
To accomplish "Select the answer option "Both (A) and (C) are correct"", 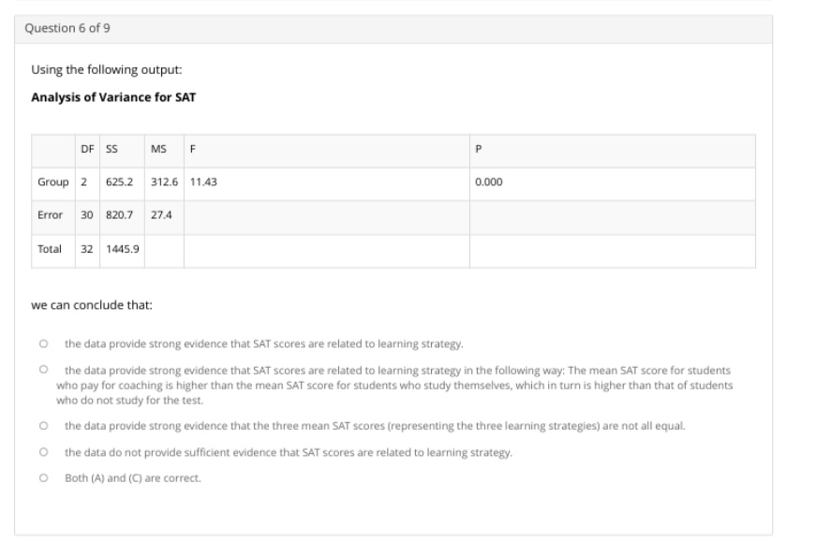I will click(44, 479).
